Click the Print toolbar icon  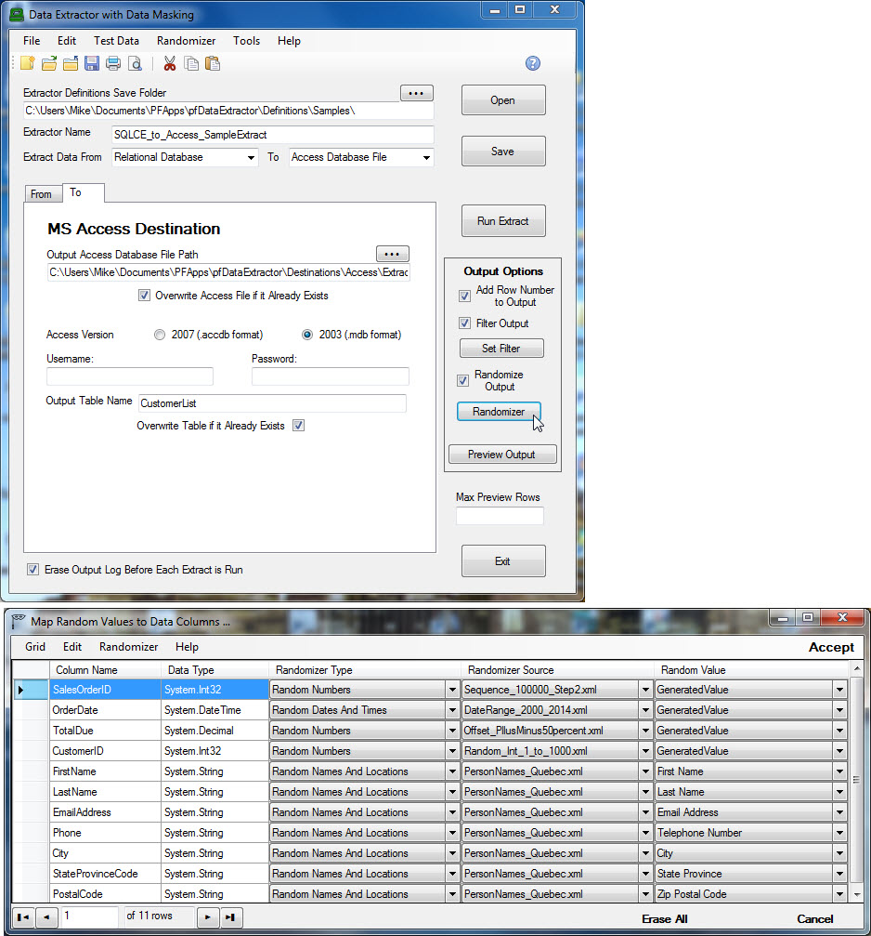[x=113, y=64]
